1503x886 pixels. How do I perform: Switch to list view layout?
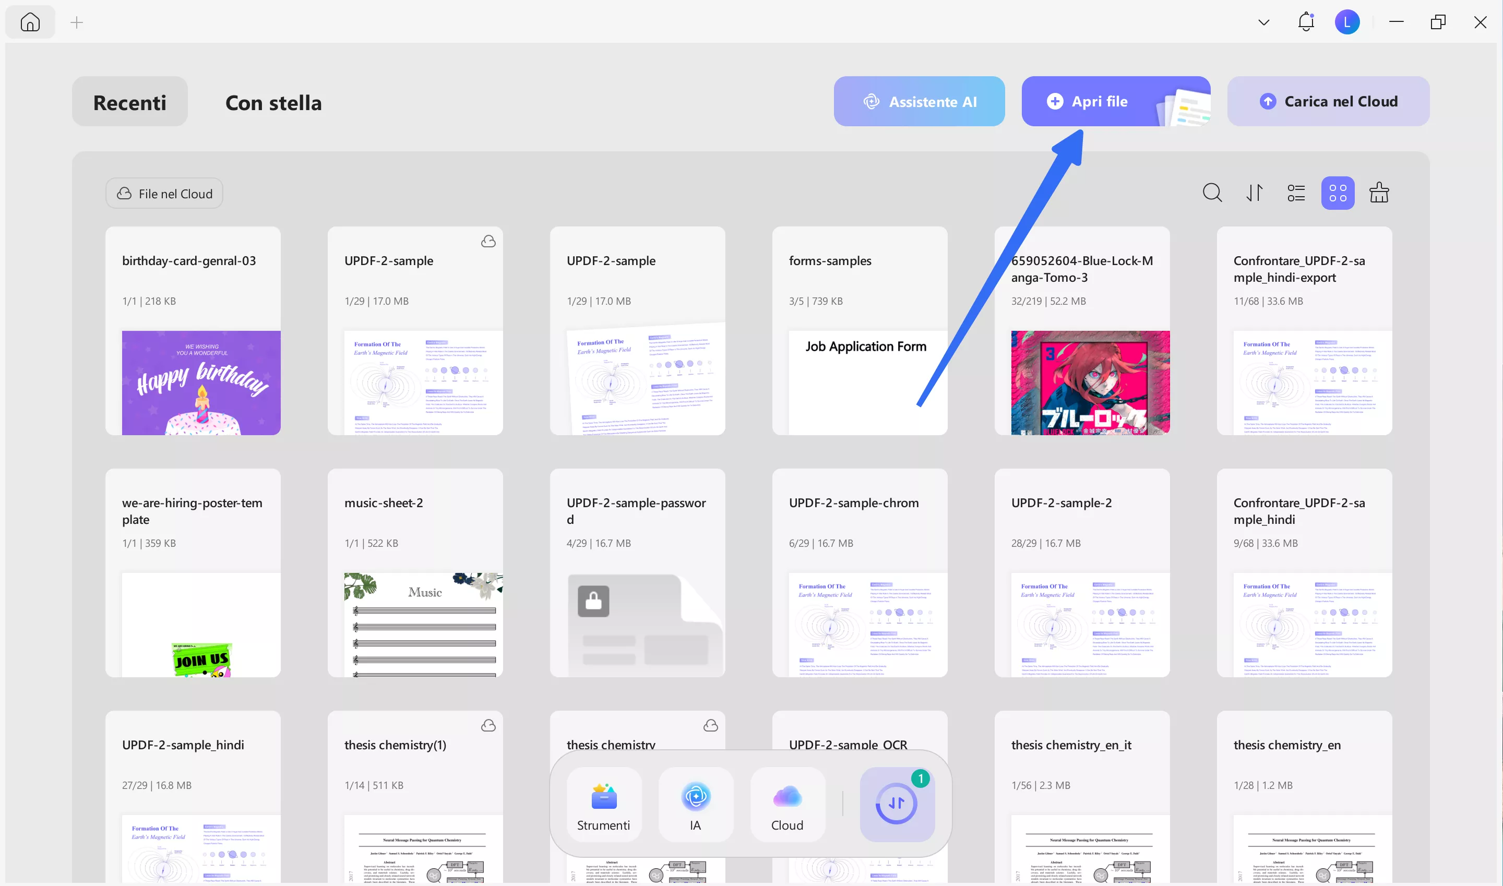(x=1296, y=193)
